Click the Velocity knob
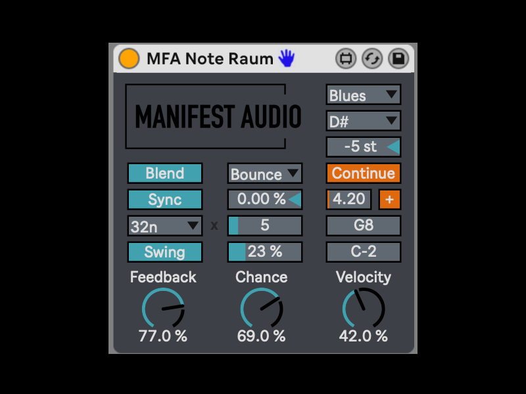The width and height of the screenshot is (526, 394). (x=363, y=308)
